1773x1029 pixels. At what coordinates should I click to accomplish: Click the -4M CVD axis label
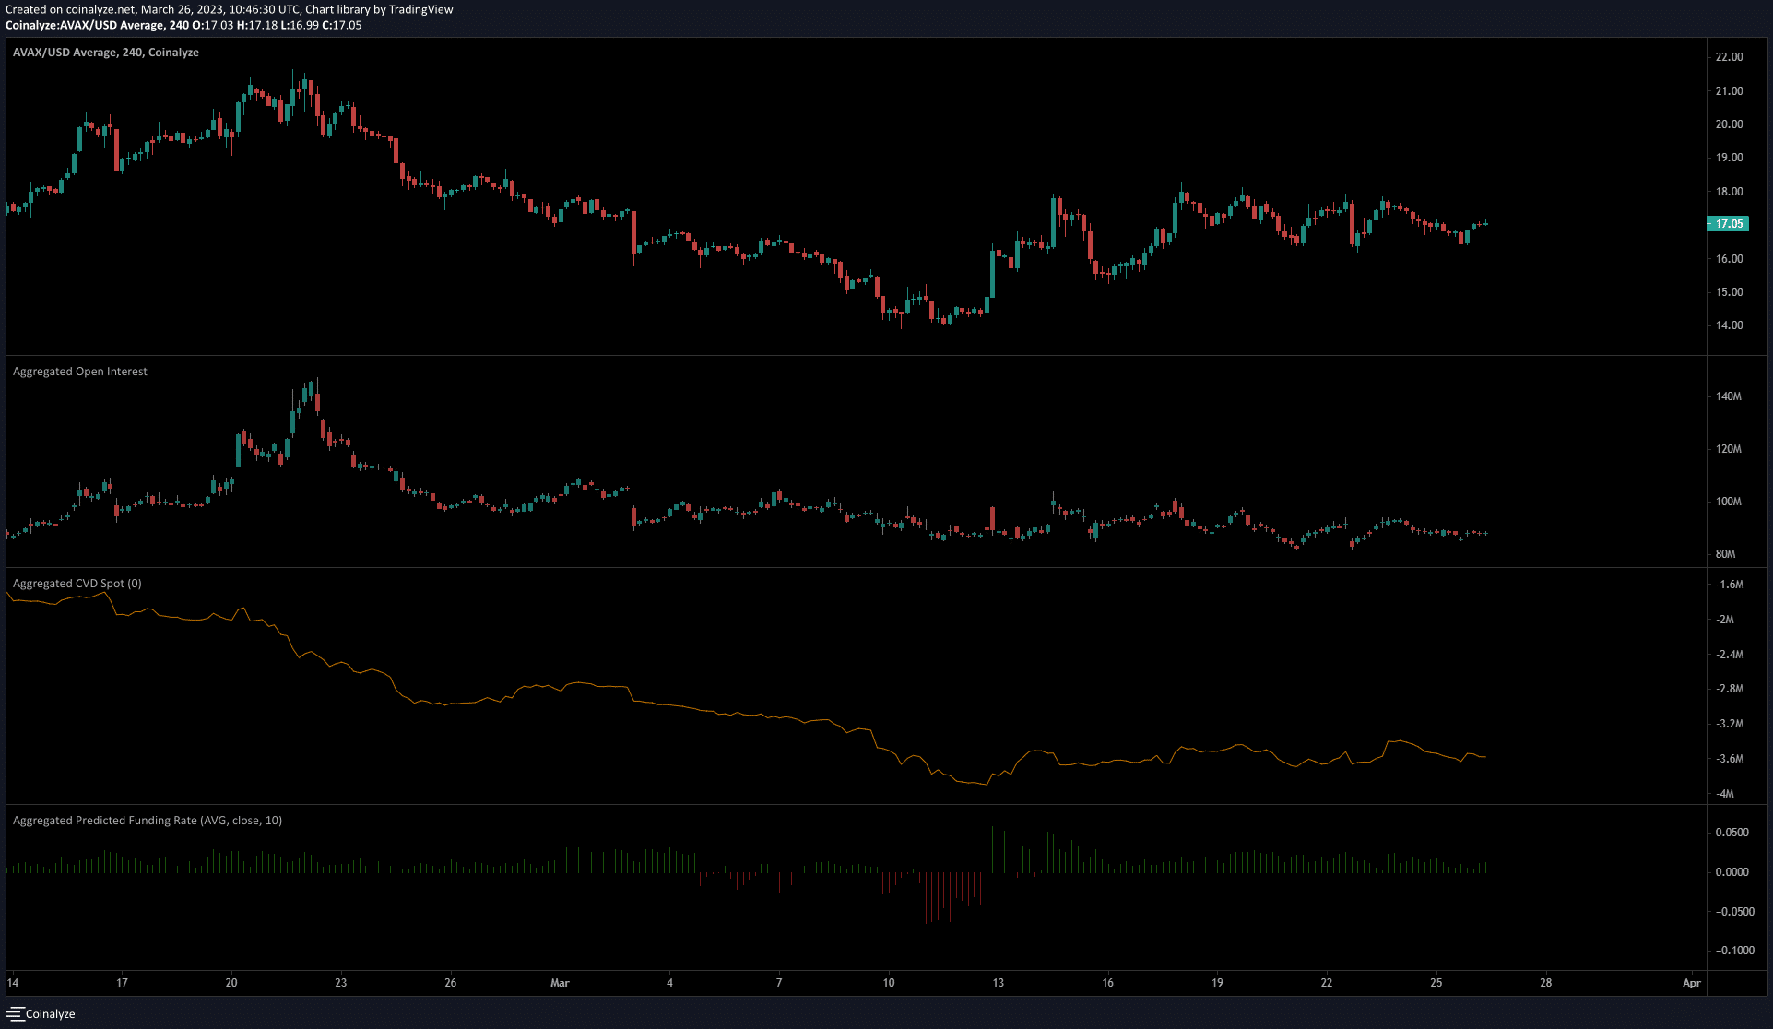pos(1725,794)
